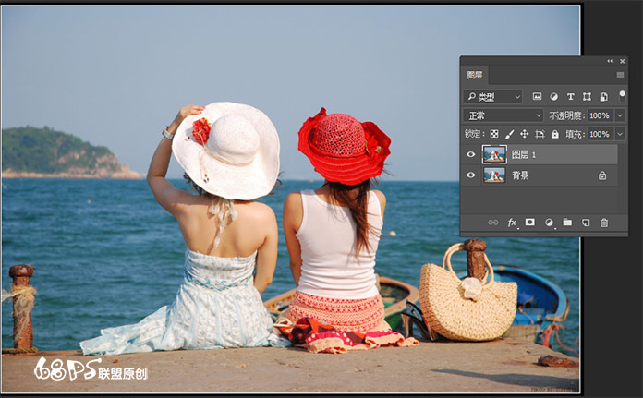Open the Layers panel options menu

pos(620,75)
